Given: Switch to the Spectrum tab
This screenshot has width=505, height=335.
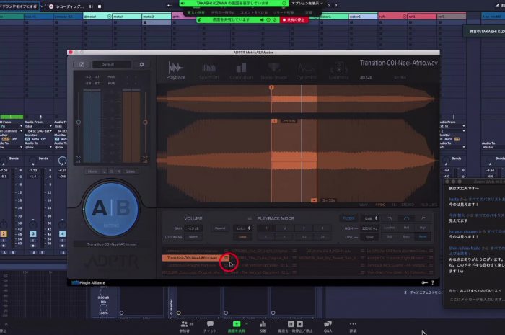Looking at the screenshot, I should coord(208,71).
